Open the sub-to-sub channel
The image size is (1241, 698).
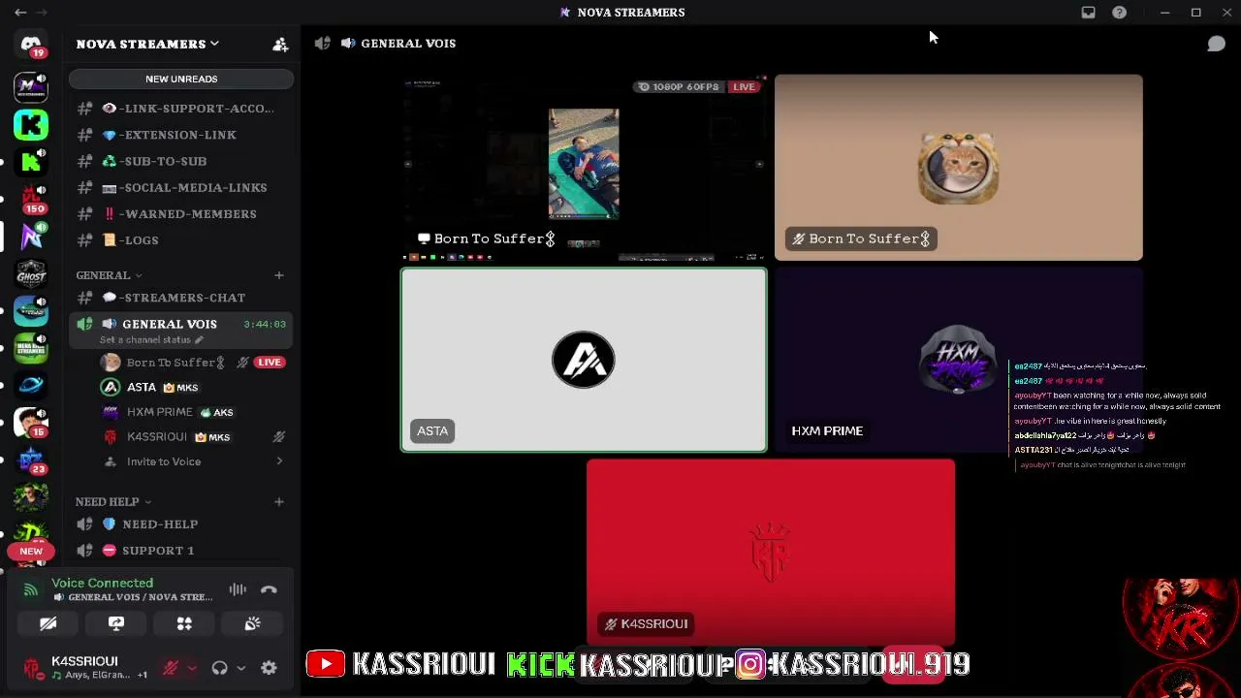click(181, 161)
